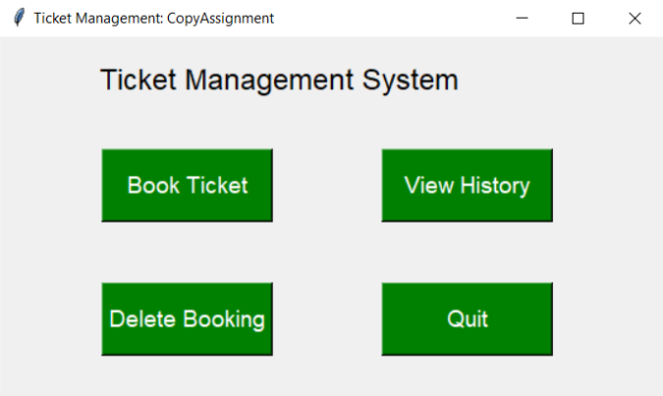Minimize the Ticket Management window
Image resolution: width=663 pixels, height=396 pixels.
pos(523,19)
